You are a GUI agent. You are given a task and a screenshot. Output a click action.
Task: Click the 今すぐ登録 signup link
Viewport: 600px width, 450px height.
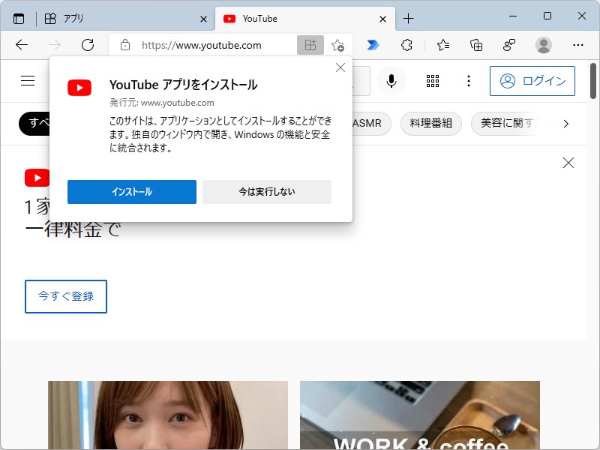(x=65, y=296)
